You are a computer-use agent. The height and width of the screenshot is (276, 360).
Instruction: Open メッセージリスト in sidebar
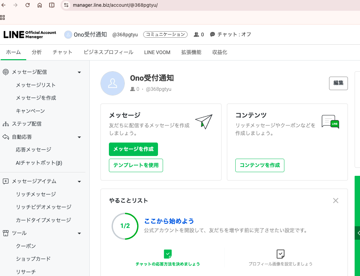click(36, 85)
